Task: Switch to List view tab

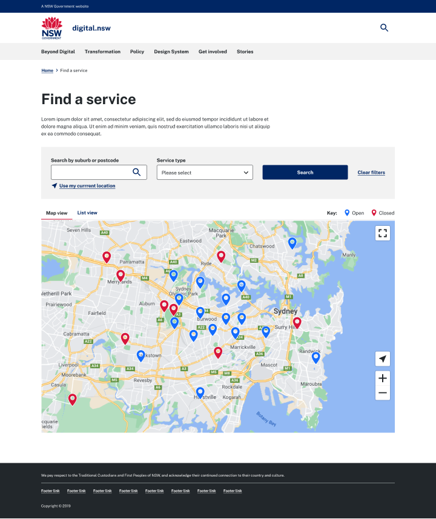Action: 87,213
